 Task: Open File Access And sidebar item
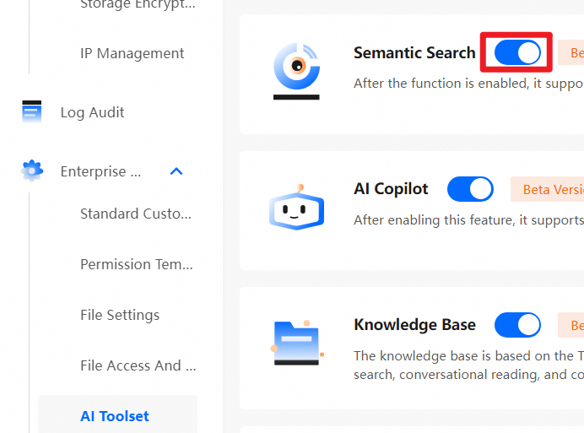tap(138, 365)
